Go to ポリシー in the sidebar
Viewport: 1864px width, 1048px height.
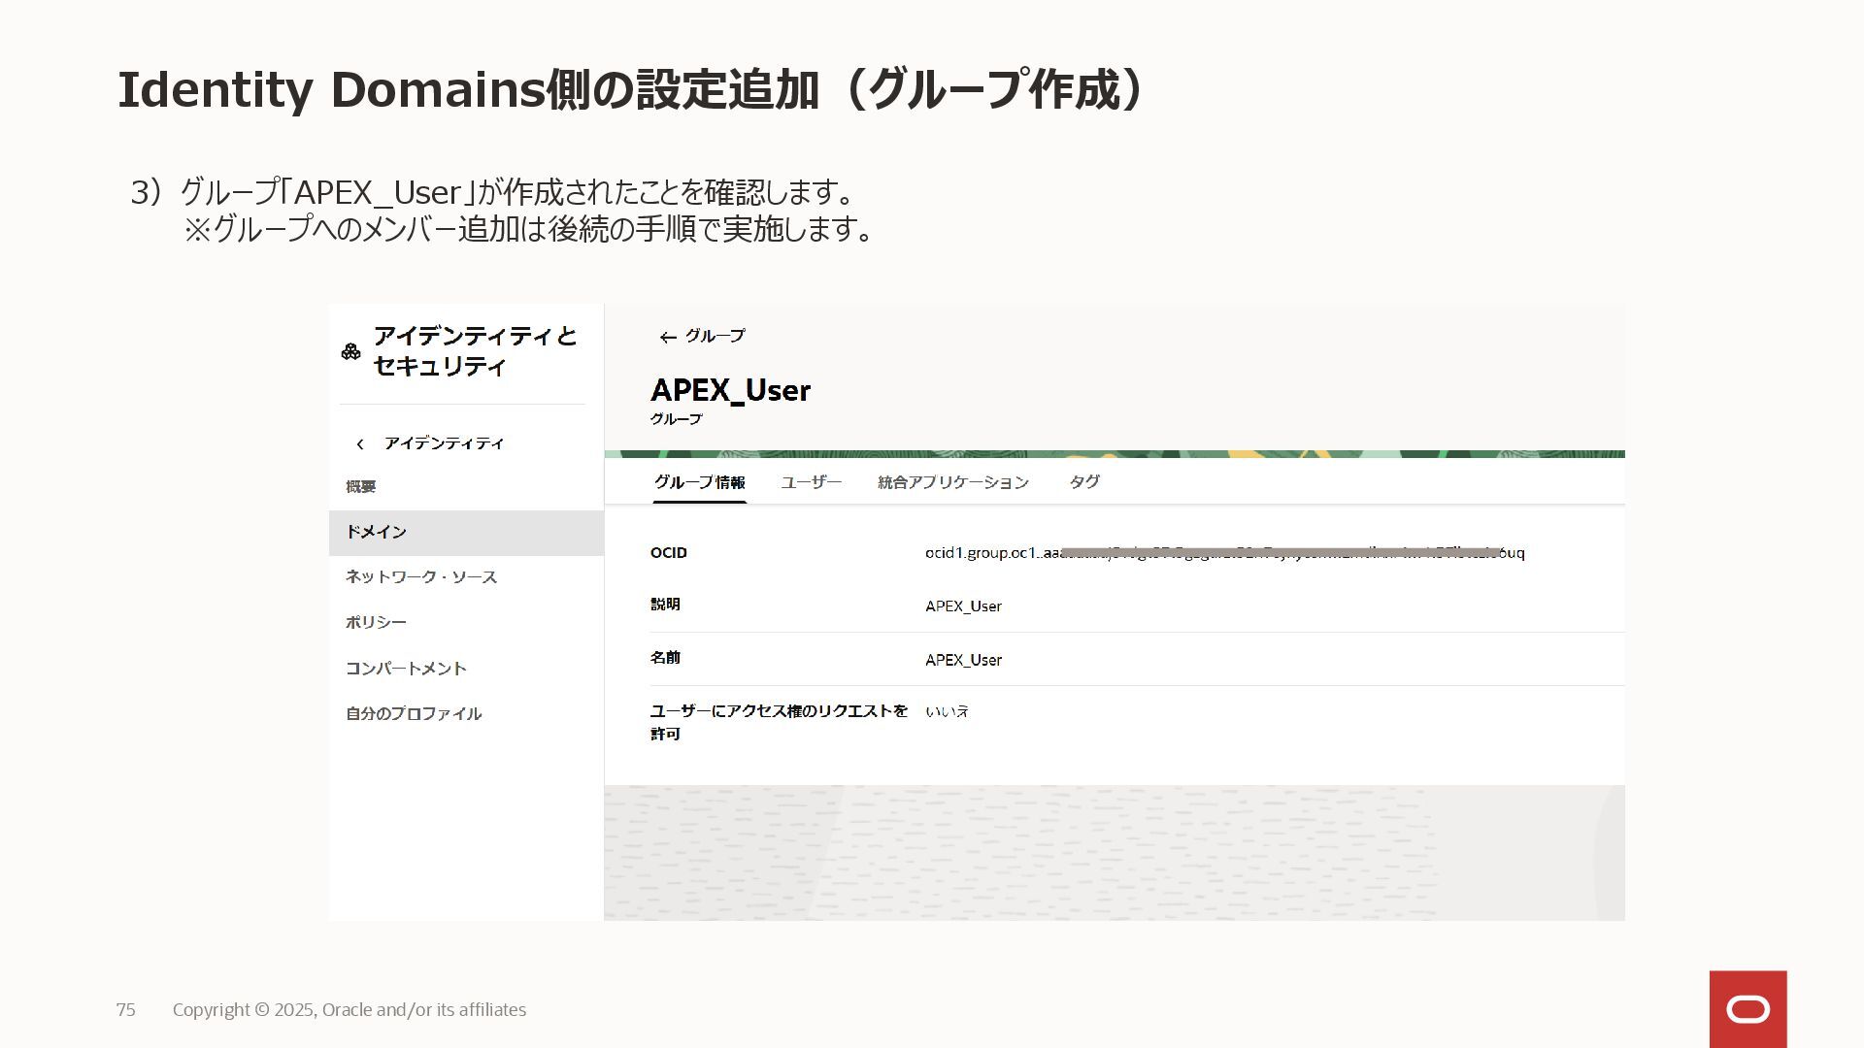(x=376, y=622)
